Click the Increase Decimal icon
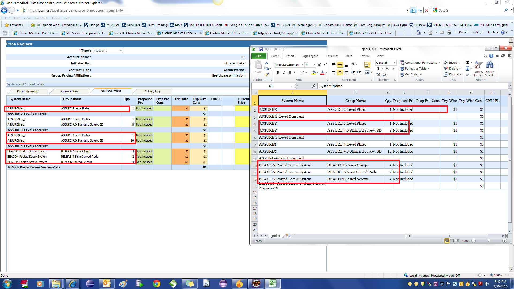Viewport: 514px width, 289px height. tap(379, 74)
